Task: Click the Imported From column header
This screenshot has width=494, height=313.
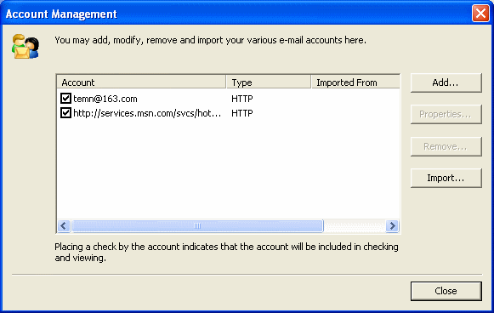Action: [x=355, y=83]
